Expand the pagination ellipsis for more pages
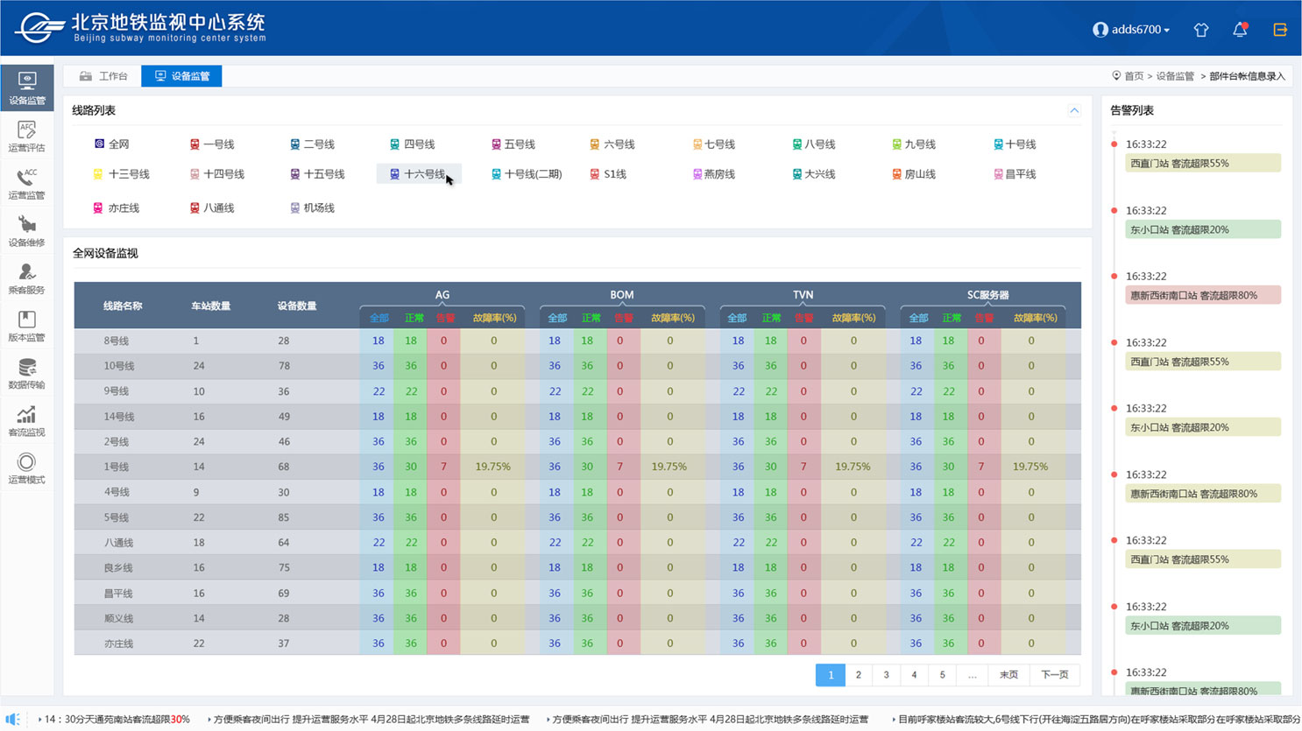 [972, 675]
